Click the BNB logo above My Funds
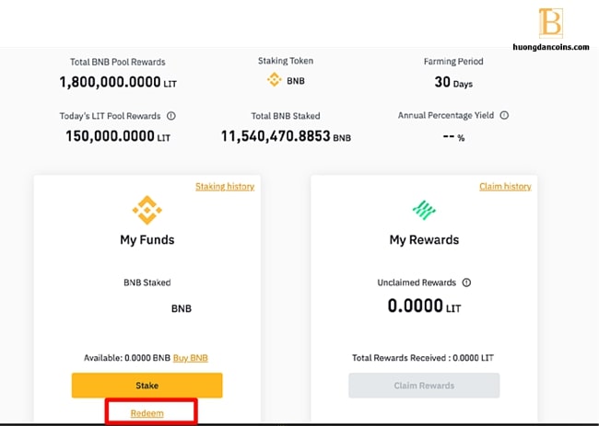This screenshot has height=426, width=599. [147, 210]
